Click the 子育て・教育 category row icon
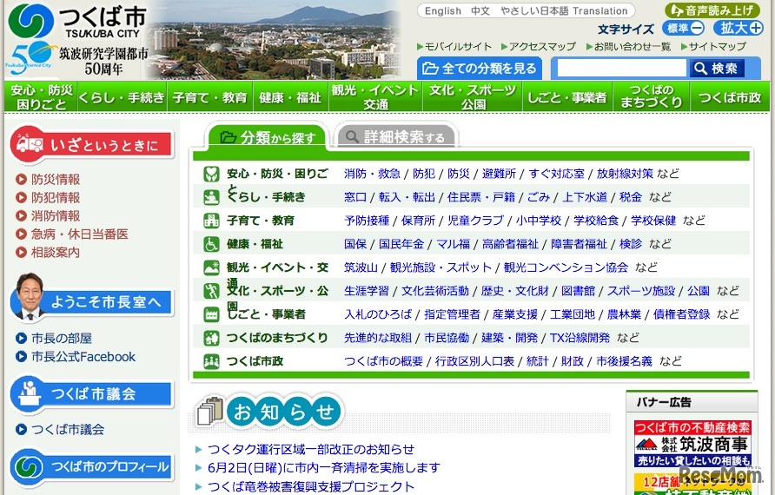 pyautogui.click(x=211, y=221)
